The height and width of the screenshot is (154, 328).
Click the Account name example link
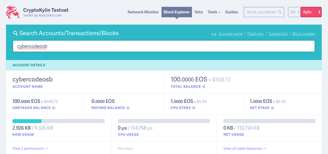tap(230, 34)
